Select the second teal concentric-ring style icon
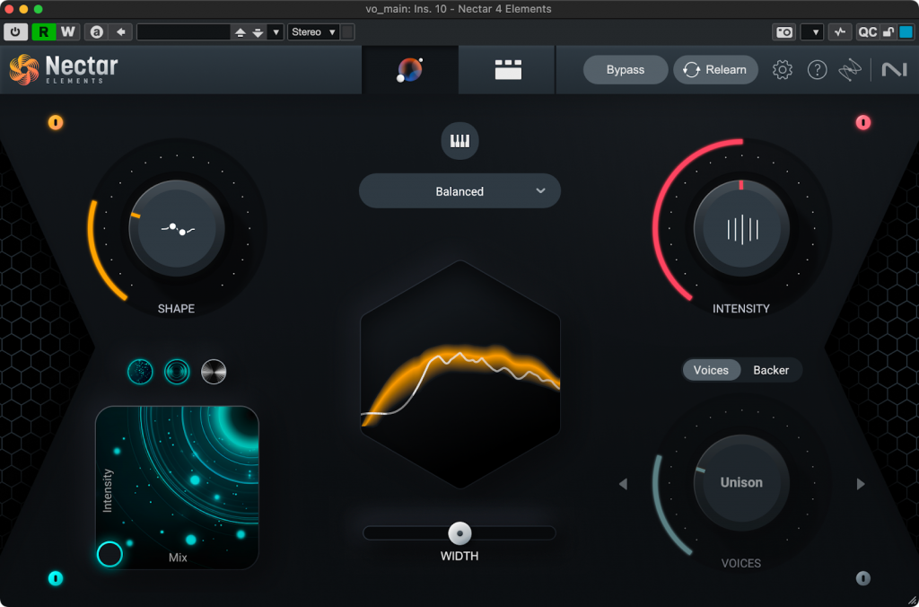This screenshot has width=919, height=607. pos(177,371)
